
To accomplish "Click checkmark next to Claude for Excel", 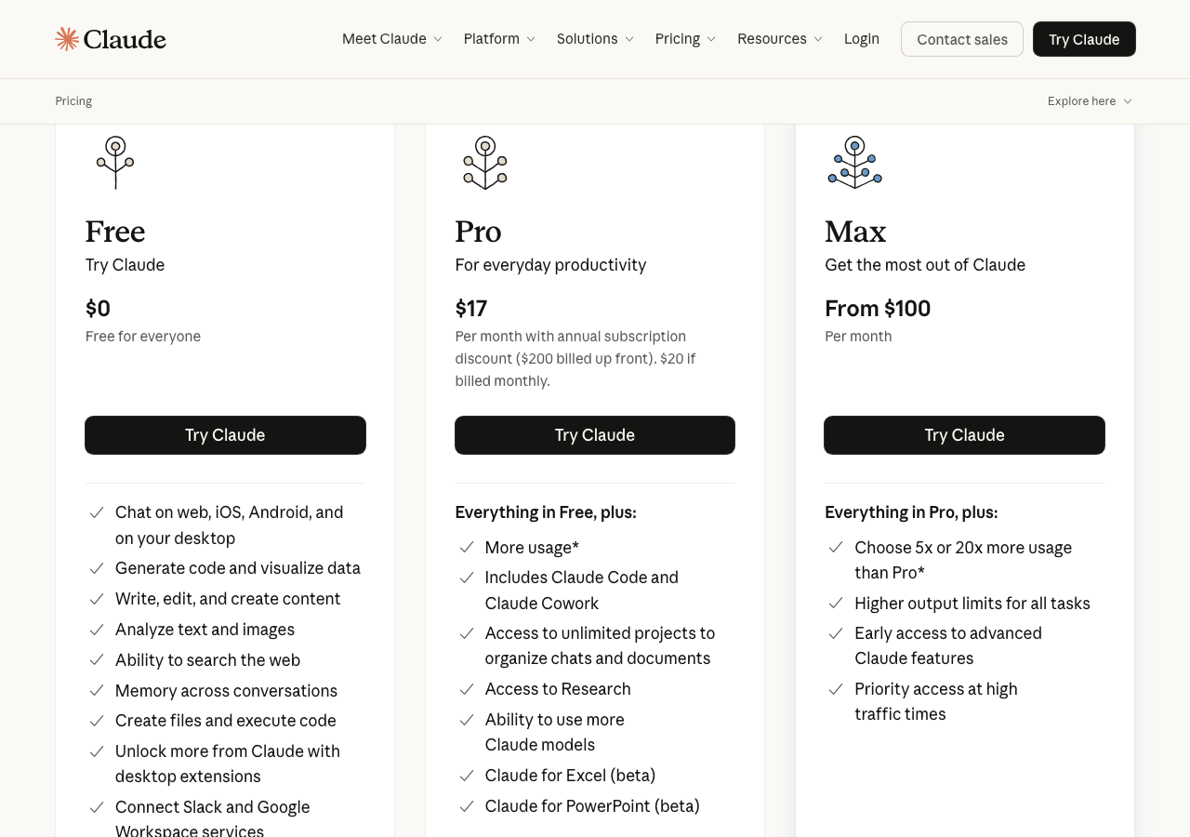I will pos(467,776).
